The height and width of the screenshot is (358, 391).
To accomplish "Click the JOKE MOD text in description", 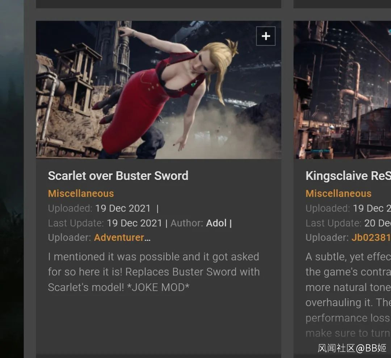I will pos(158,287).
